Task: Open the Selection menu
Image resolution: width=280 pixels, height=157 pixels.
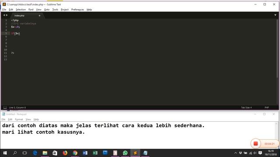Action: (21, 10)
